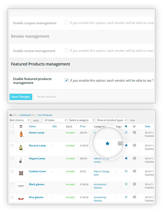Open Diva glasses product link

pos(36,197)
